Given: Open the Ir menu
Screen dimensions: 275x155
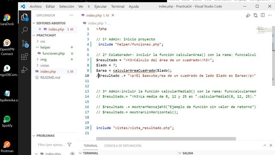Looking at the screenshot, I should click(89, 6).
